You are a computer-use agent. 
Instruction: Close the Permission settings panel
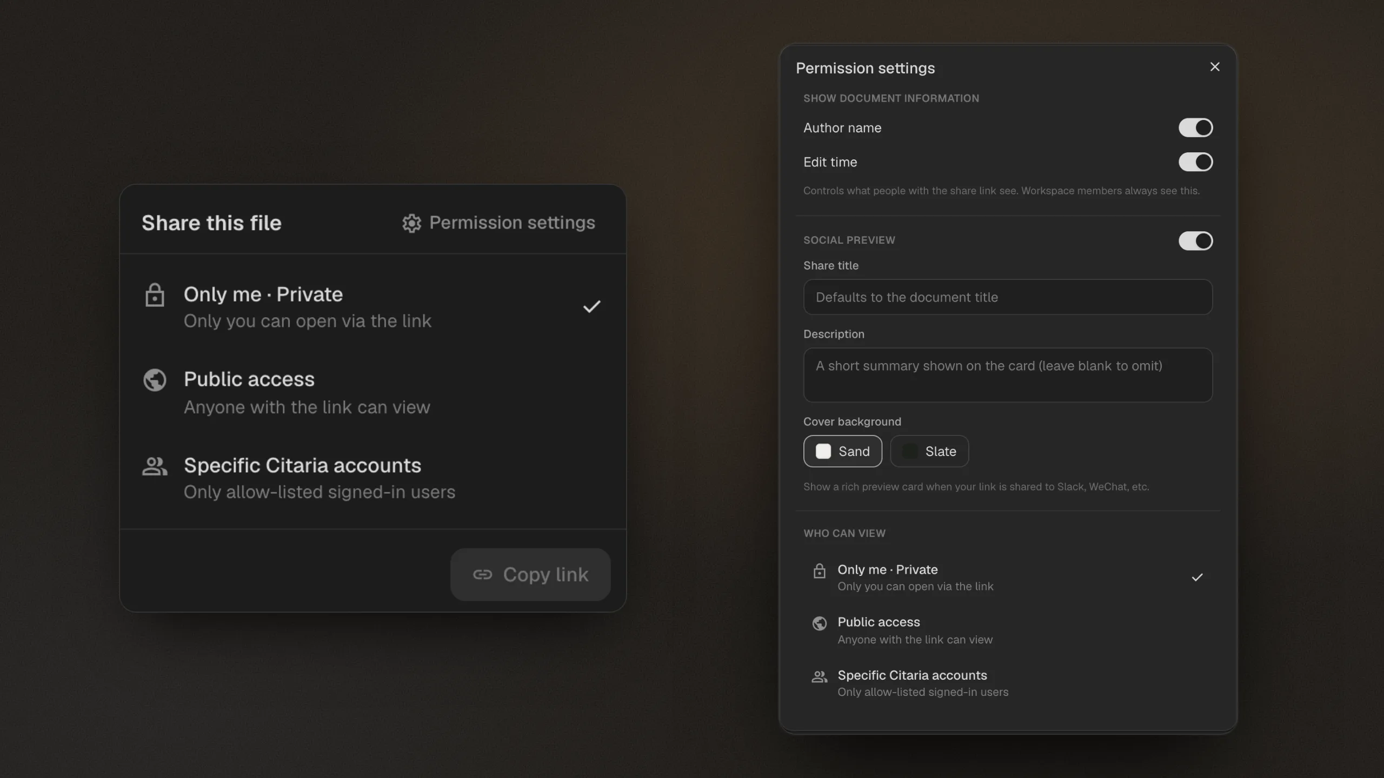[x=1215, y=67]
